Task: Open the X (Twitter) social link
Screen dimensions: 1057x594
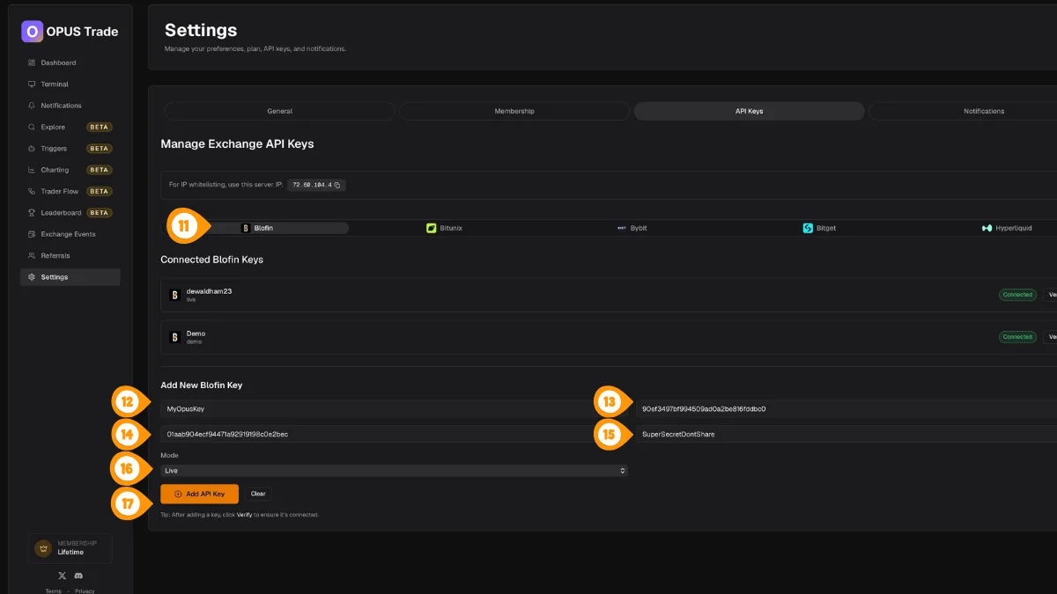Action: coord(62,575)
